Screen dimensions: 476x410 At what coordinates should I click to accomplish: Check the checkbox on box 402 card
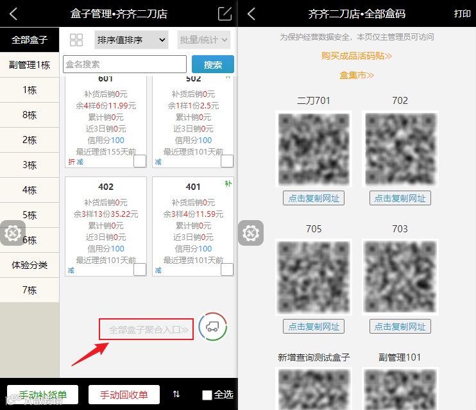pyautogui.click(x=140, y=269)
